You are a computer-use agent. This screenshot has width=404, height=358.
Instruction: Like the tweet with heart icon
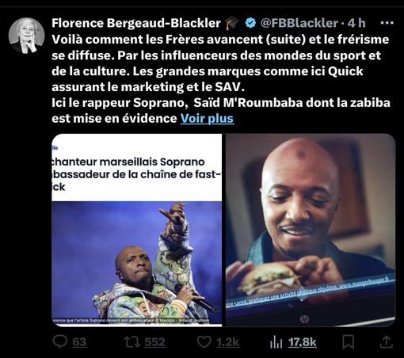pyautogui.click(x=204, y=342)
